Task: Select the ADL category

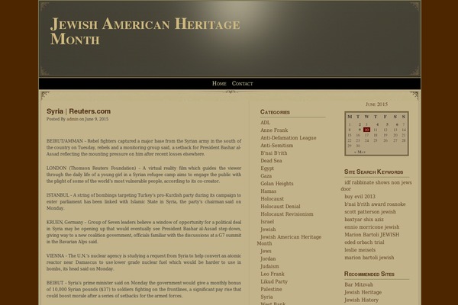Action: [x=265, y=123]
